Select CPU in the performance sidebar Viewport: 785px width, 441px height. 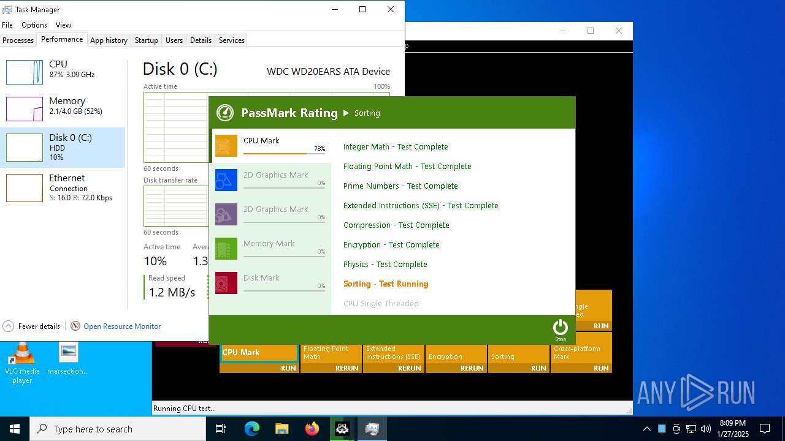click(63, 72)
